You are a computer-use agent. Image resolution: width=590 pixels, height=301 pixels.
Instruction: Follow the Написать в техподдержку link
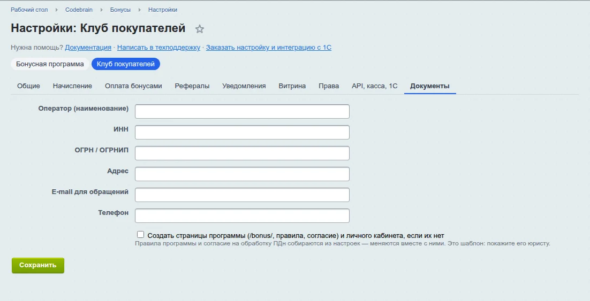pos(158,48)
